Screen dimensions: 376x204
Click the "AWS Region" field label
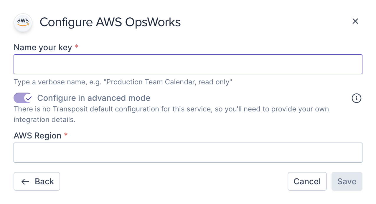pos(37,136)
